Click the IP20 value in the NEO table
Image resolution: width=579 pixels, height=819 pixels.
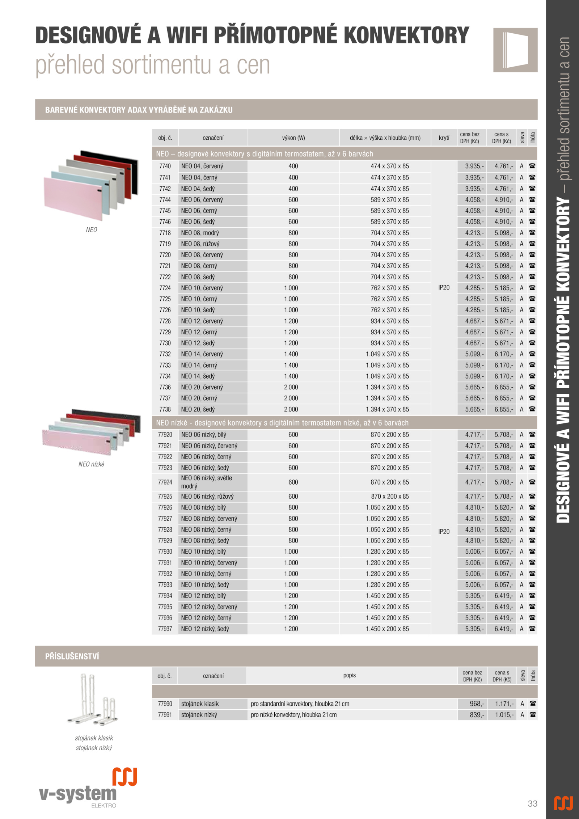[444, 287]
